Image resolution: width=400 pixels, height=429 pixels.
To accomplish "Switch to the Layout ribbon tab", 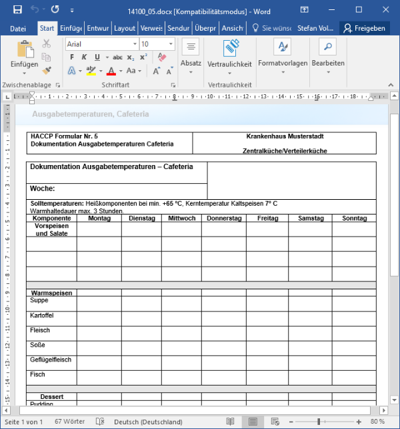I will pyautogui.click(x=125, y=28).
